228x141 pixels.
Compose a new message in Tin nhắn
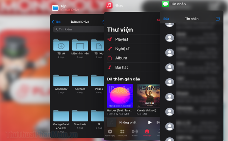218,19
